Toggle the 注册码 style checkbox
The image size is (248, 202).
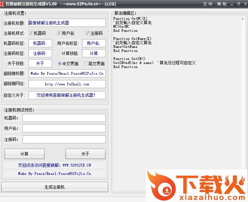(x=88, y=33)
